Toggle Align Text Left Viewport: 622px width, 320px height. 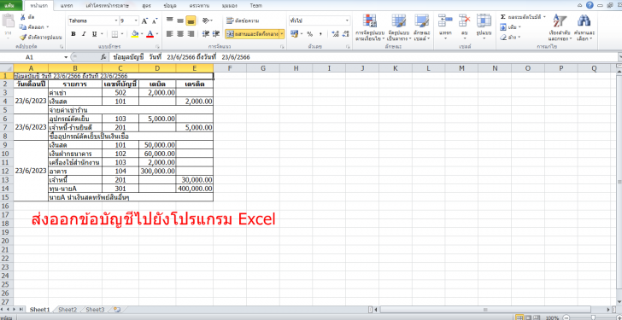point(170,34)
